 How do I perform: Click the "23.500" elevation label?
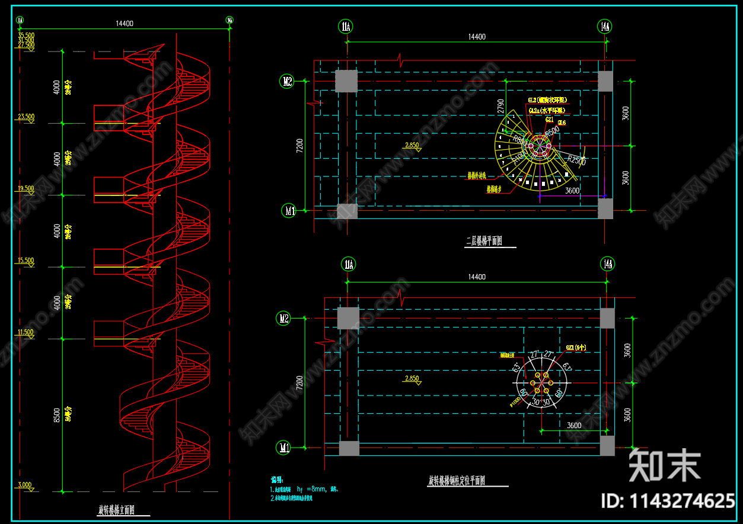[26, 117]
